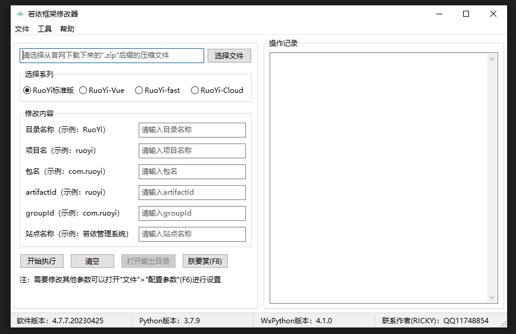The image size is (516, 334).
Task: Click the scroll up arrow in 操作记录 panel
Action: pyautogui.click(x=492, y=59)
